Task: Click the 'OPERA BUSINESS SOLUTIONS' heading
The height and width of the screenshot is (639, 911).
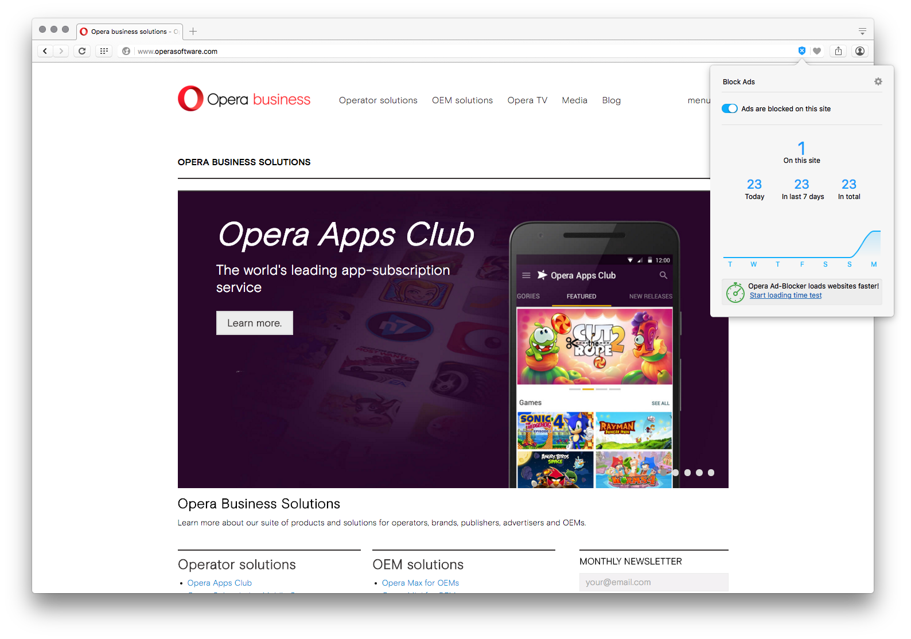Action: coord(244,162)
